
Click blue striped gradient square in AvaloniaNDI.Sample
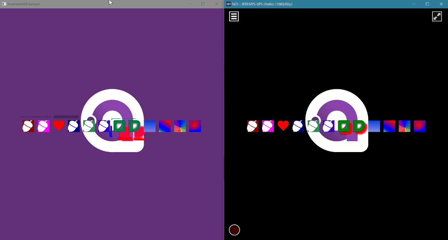tap(150, 126)
